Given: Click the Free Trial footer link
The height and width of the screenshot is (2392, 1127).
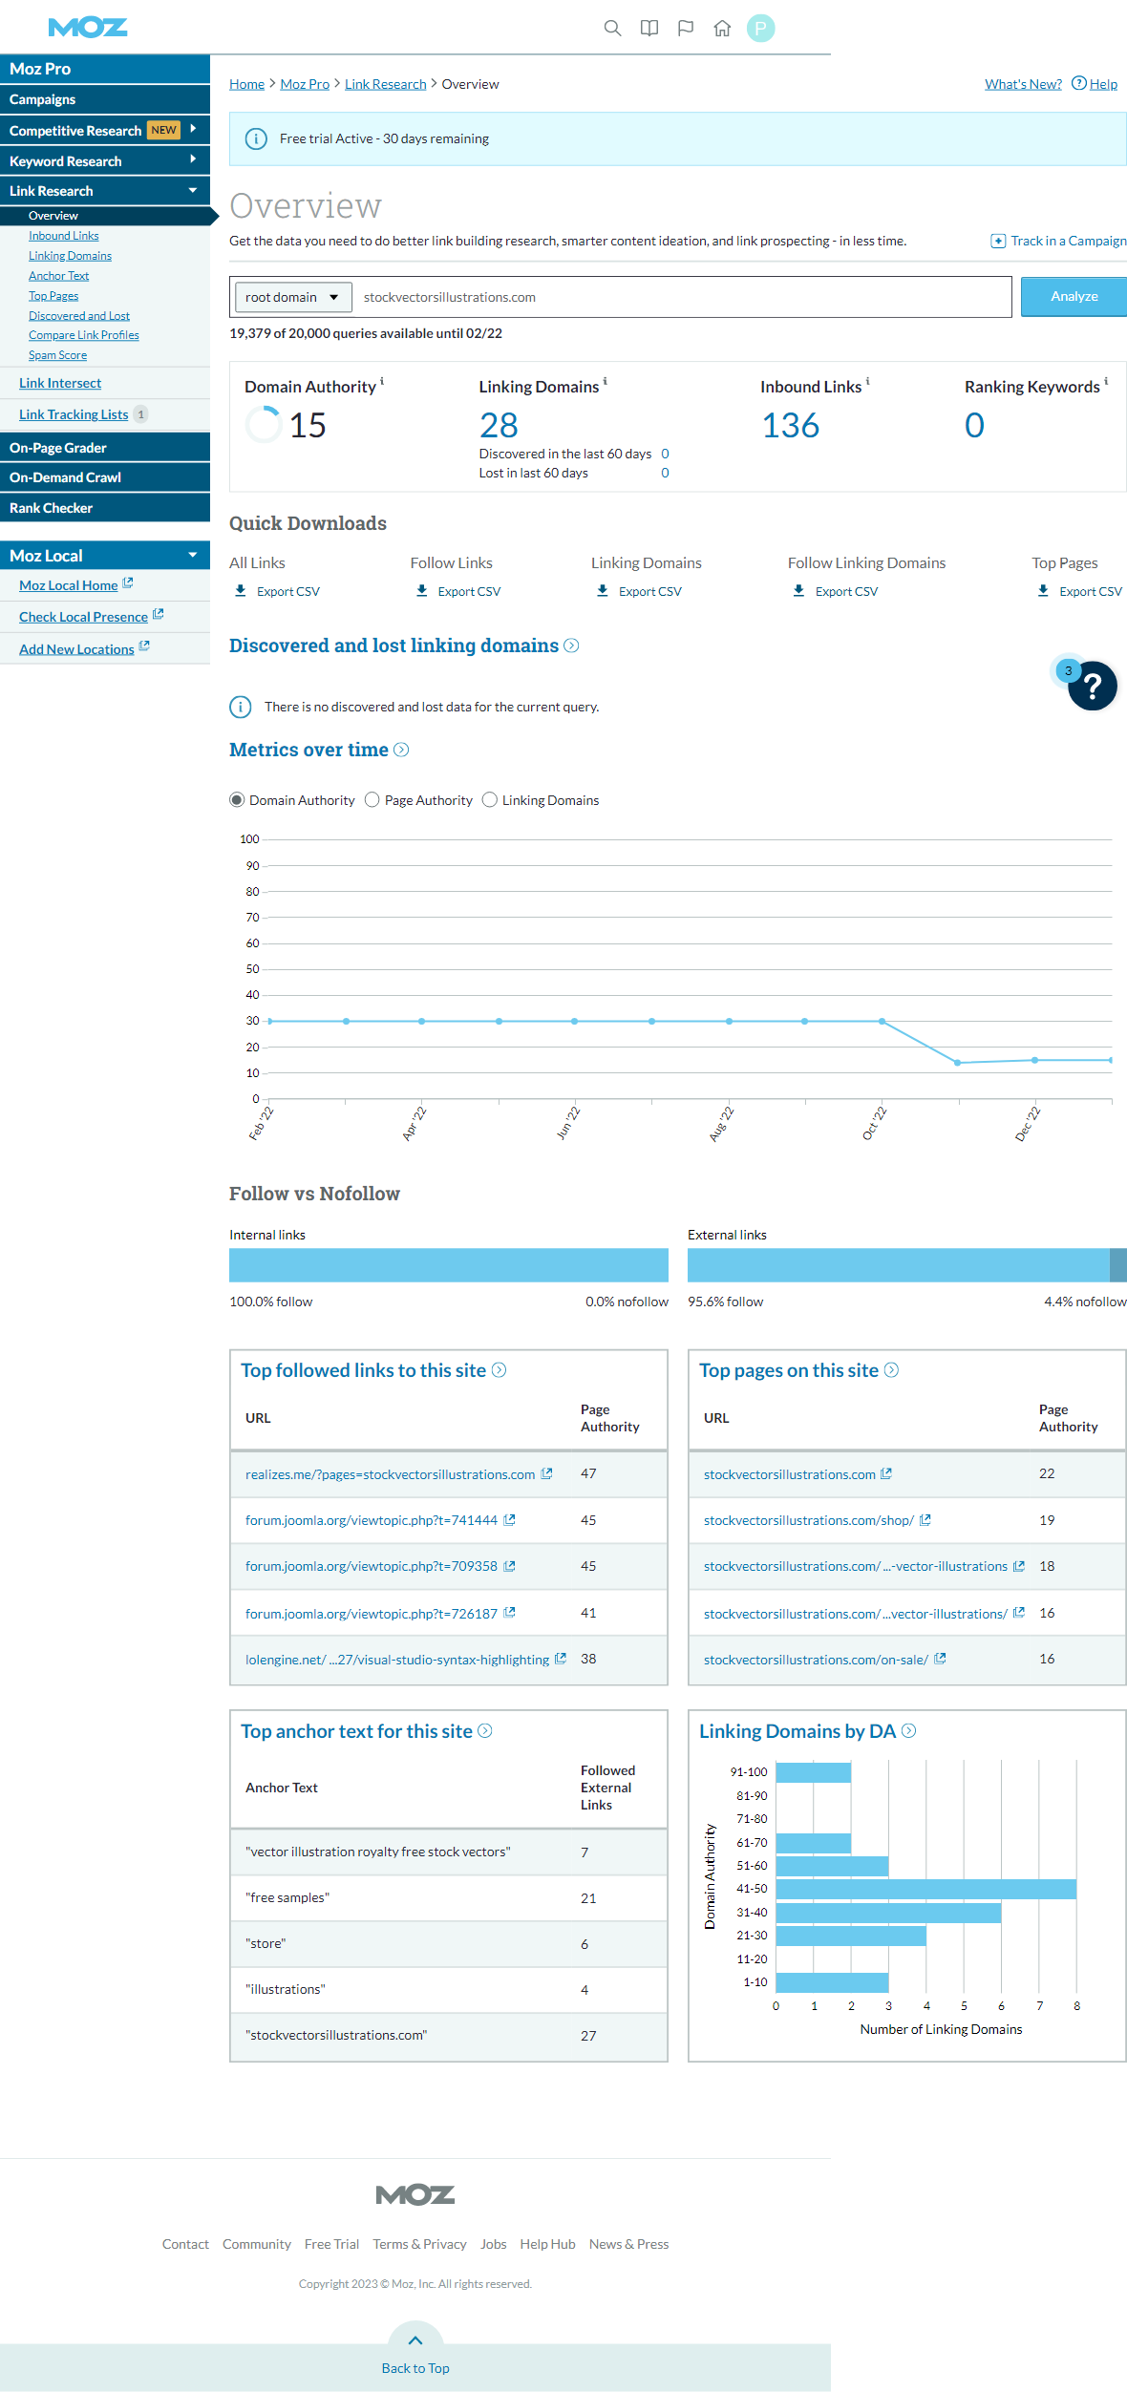Looking at the screenshot, I should [x=331, y=2244].
